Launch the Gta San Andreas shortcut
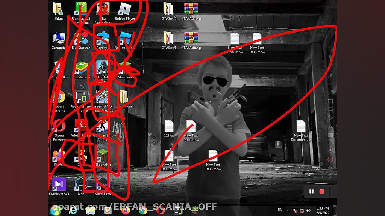385x216 pixels. point(103,9)
